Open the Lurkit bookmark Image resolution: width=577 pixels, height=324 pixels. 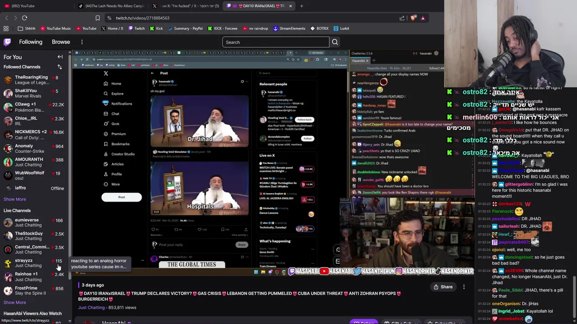point(341,28)
